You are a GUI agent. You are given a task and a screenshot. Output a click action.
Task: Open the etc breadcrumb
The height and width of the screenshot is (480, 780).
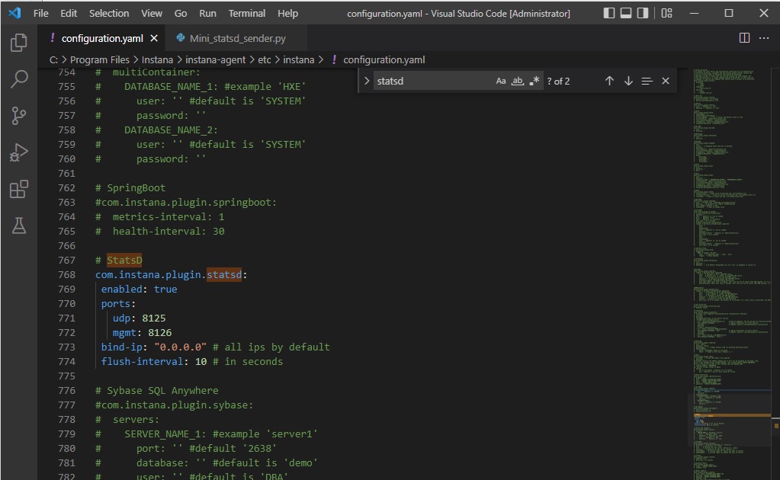click(x=264, y=59)
